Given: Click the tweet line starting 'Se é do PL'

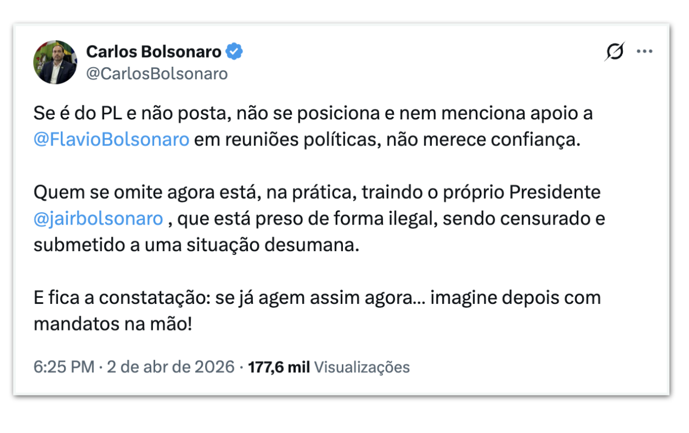Looking at the screenshot, I should pyautogui.click(x=313, y=114).
